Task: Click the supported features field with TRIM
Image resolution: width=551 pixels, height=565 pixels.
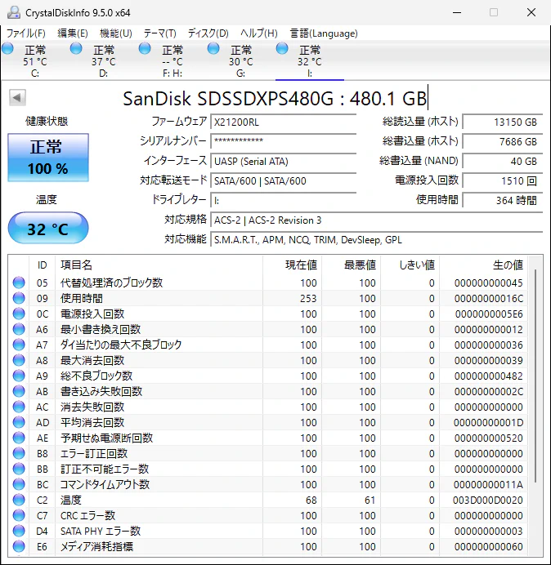Action: [x=377, y=239]
